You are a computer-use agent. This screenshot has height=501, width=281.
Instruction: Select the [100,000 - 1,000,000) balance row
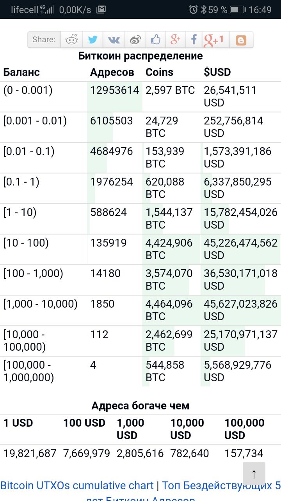[140, 371]
